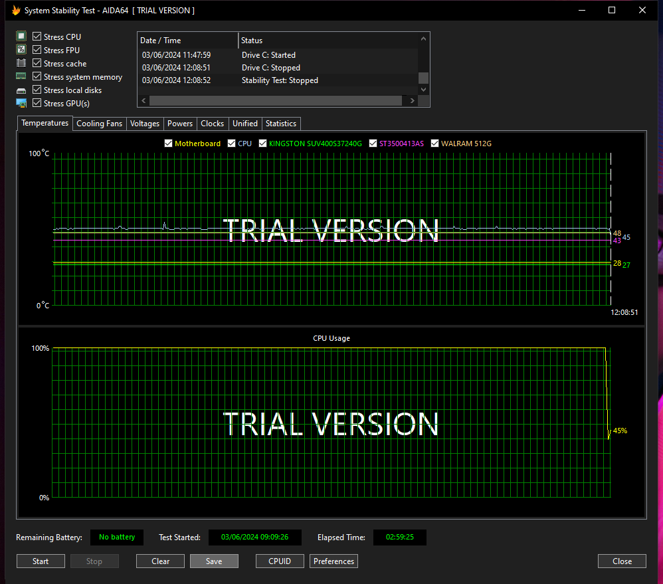Screen dimensions: 663x584
Task: Minimize the AIDA64 window
Action: coord(582,10)
